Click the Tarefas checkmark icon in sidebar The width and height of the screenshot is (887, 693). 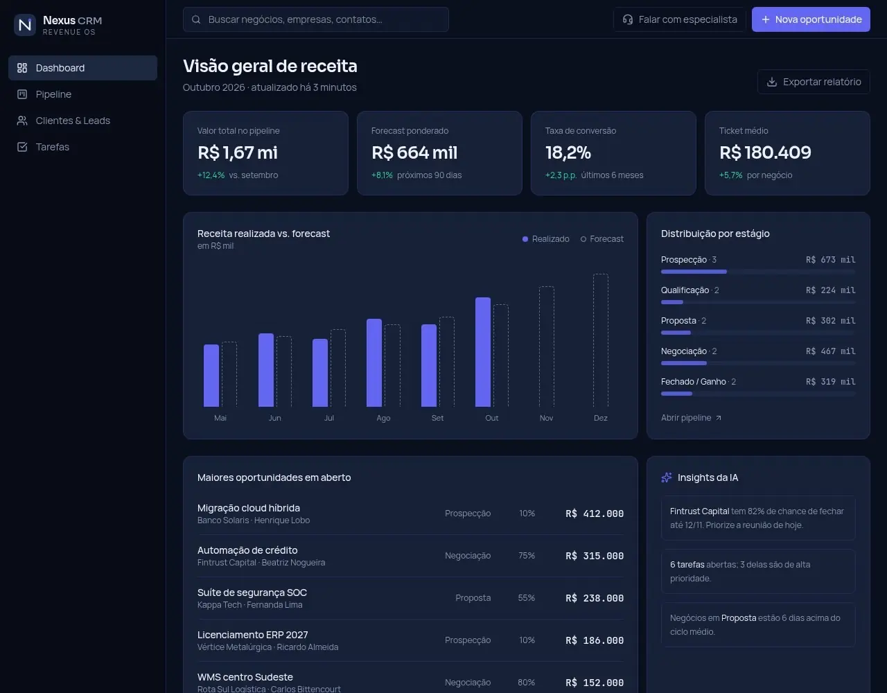(x=22, y=147)
